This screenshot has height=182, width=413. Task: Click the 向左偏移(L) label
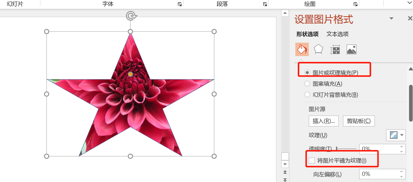pyautogui.click(x=327, y=174)
